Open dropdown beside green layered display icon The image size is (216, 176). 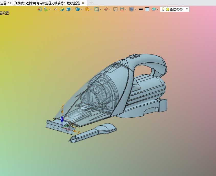[50, 9]
